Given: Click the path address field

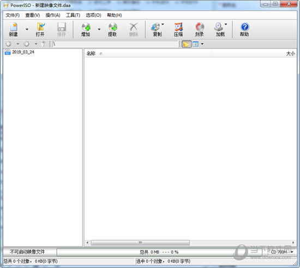Looking at the screenshot, I should [115, 44].
